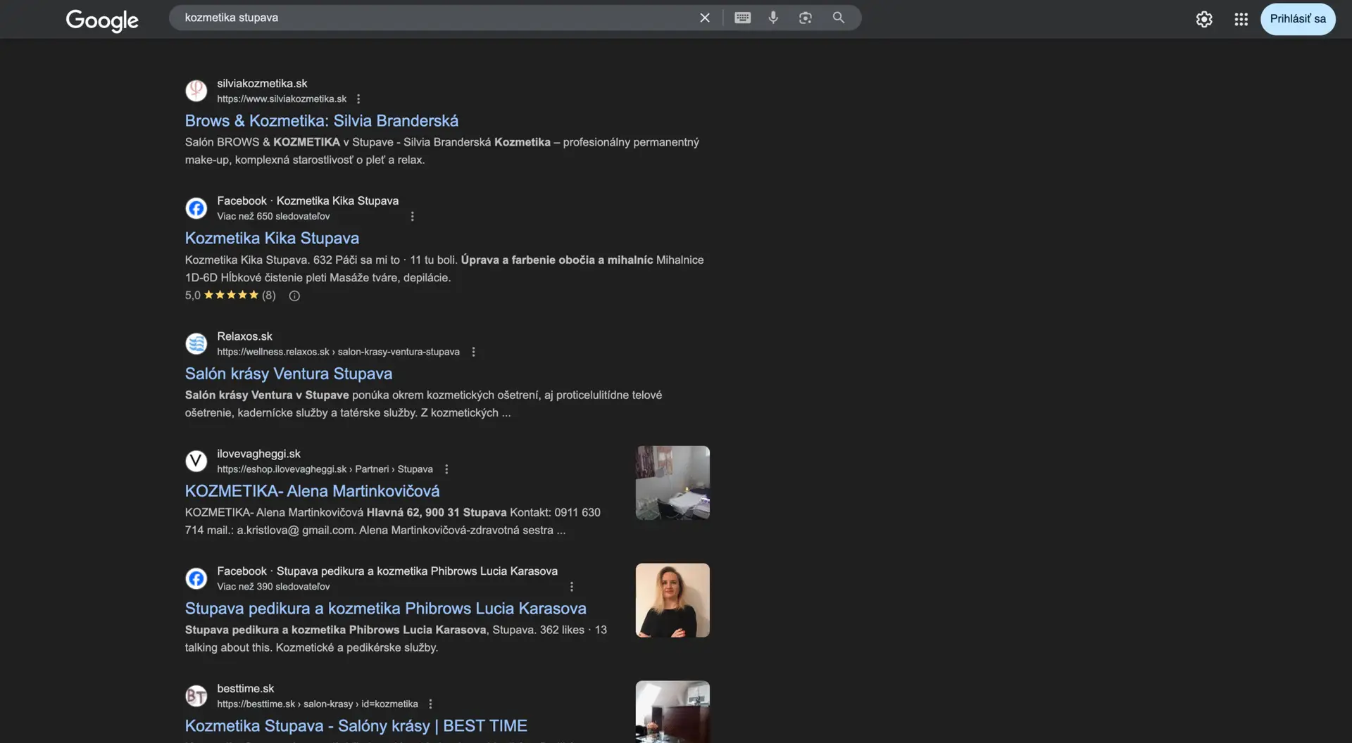Click besttime.sk site favicon
Viewport: 1352px width, 743px height.
coord(196,696)
